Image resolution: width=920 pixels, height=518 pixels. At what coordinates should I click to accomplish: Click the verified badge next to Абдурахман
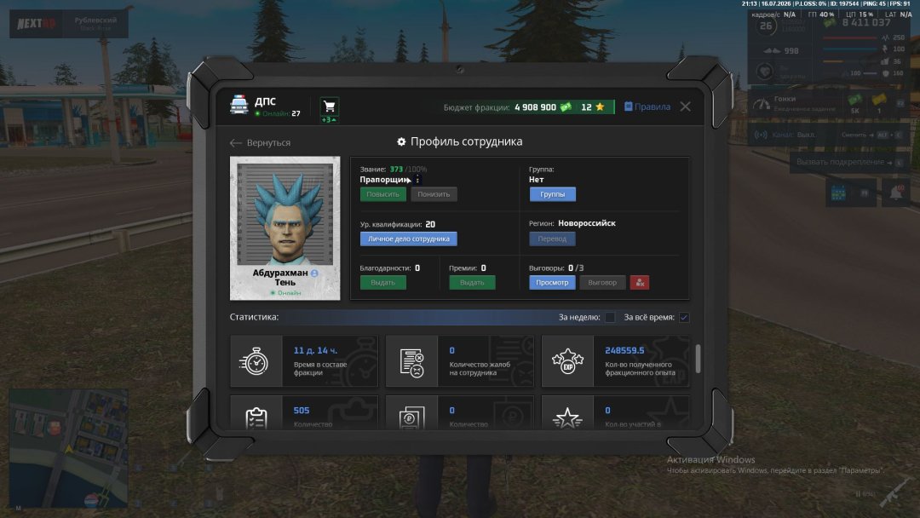[x=314, y=273]
